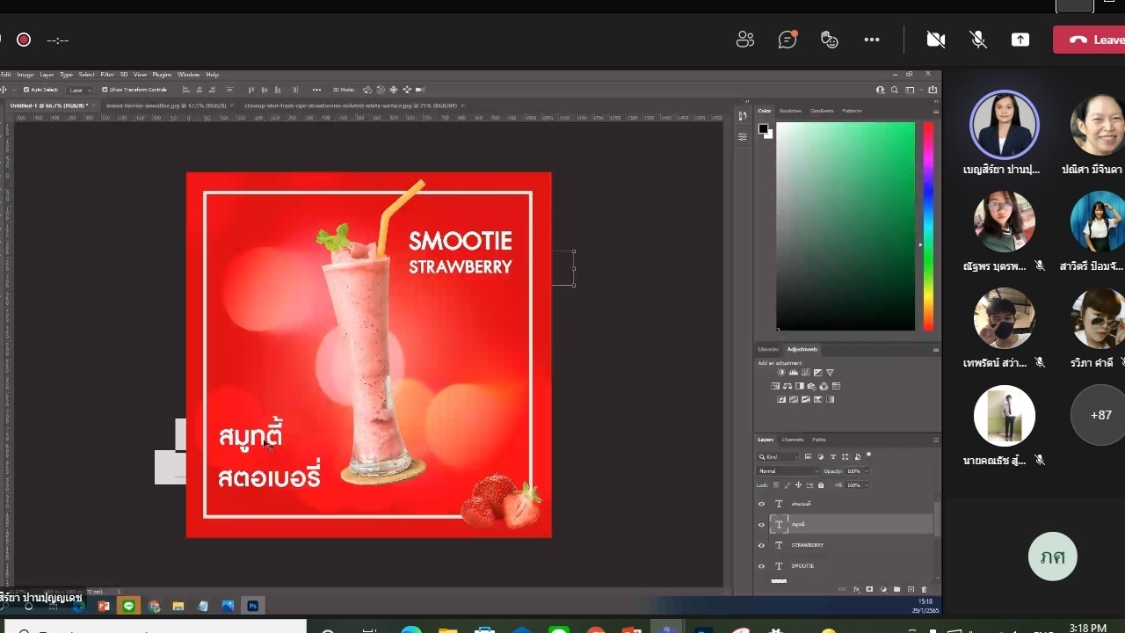Turn on the camera
This screenshot has height=633, width=1125.
(936, 40)
